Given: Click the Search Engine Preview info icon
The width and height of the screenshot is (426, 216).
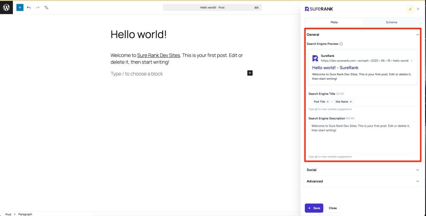Looking at the screenshot, I should (x=341, y=44).
